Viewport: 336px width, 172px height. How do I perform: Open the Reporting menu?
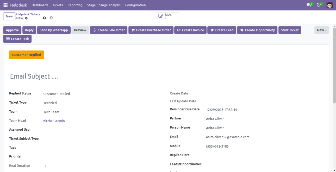[75, 5]
